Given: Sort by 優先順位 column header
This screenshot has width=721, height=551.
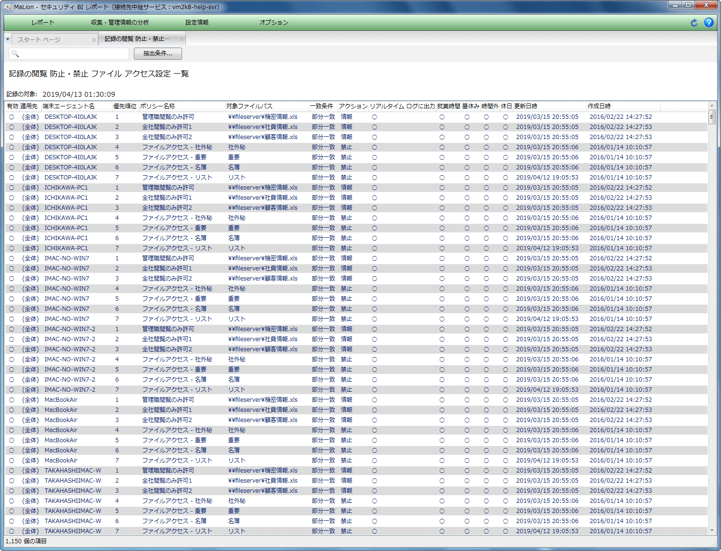Looking at the screenshot, I should point(125,106).
